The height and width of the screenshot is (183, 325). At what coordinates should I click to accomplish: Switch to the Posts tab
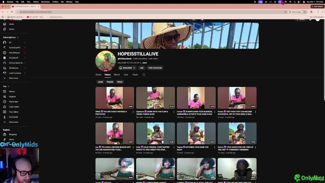[135, 75]
